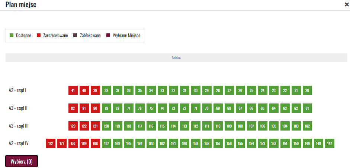Viewport: 350px width, 168px height.
Task: Click reserved seat 81 in row II
Action: (84, 108)
